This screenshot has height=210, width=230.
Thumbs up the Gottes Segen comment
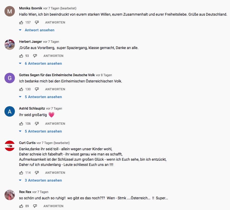(21, 89)
